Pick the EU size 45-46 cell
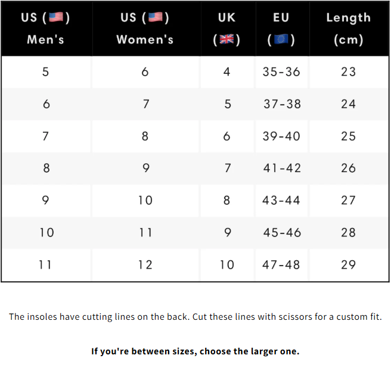The image size is (391, 374). (x=282, y=233)
